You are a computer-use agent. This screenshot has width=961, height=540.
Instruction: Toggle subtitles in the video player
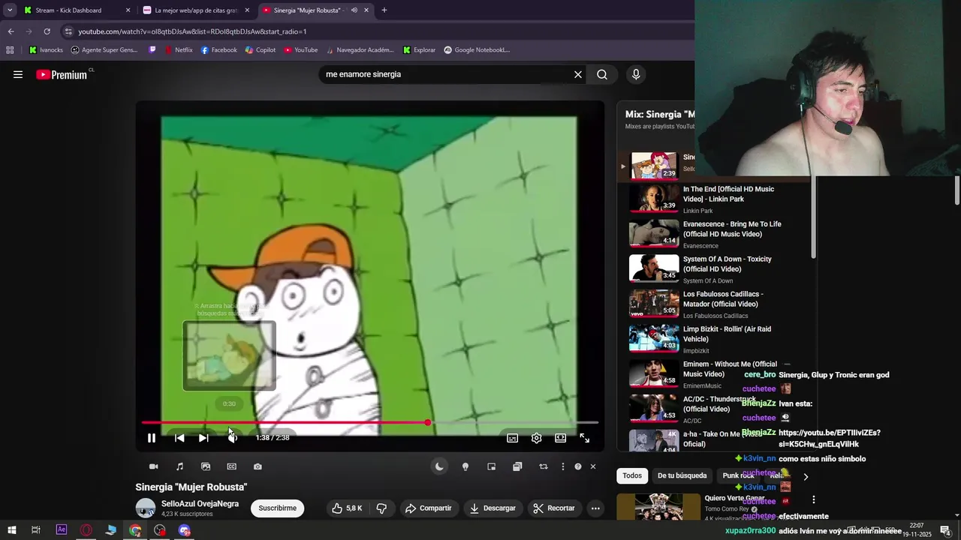click(512, 438)
